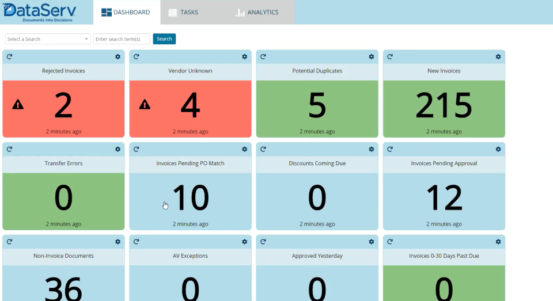Click the Transfer Errors title

pos(63,163)
